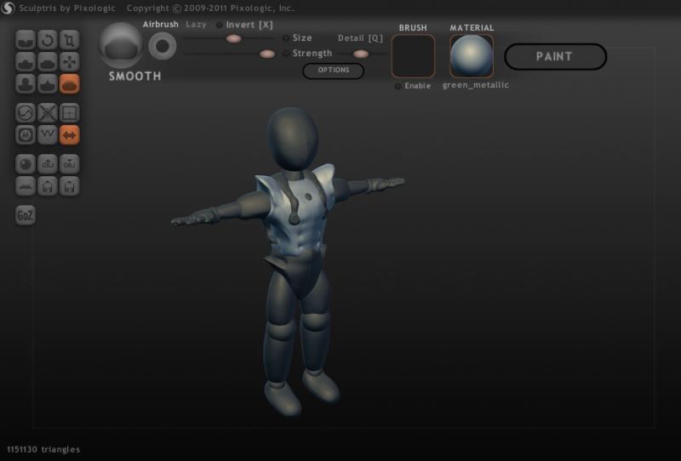Image resolution: width=681 pixels, height=461 pixels.
Task: Select the Scale tool
Action: (x=70, y=40)
